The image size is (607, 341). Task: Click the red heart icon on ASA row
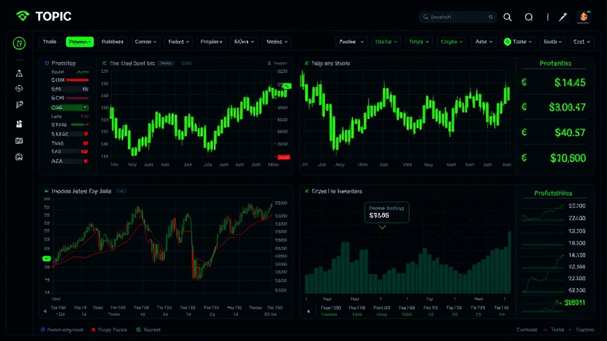(x=86, y=161)
